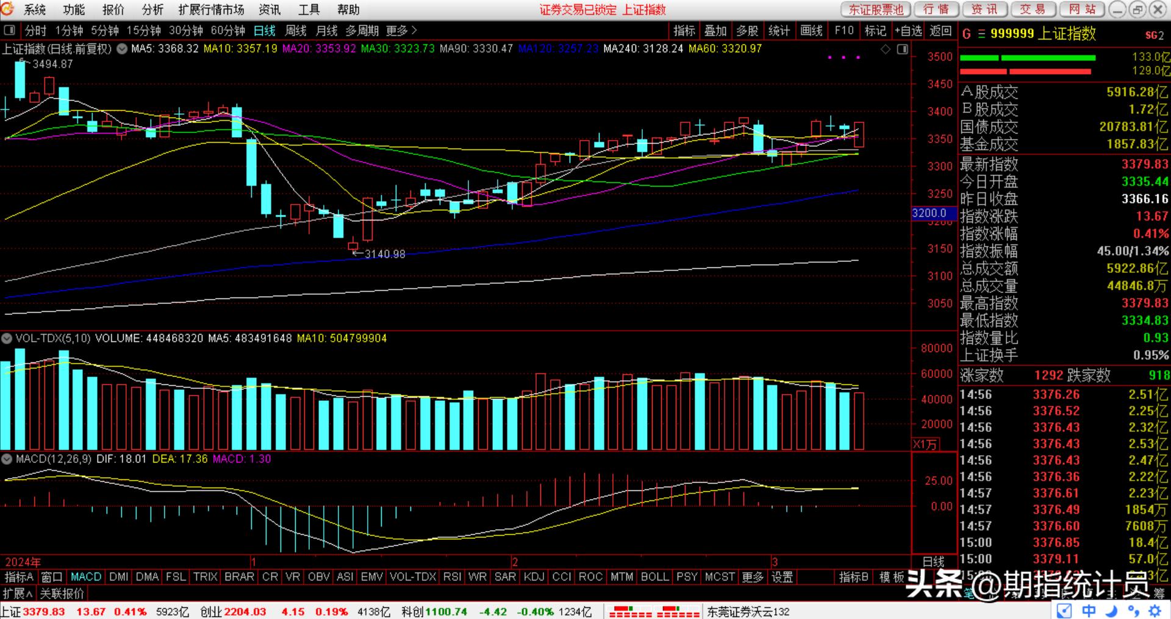Click the +自选 button
1171x619 pixels.
(x=908, y=30)
